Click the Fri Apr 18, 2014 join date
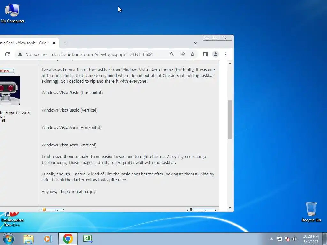Viewport: 327px width, 245px height. [17, 113]
